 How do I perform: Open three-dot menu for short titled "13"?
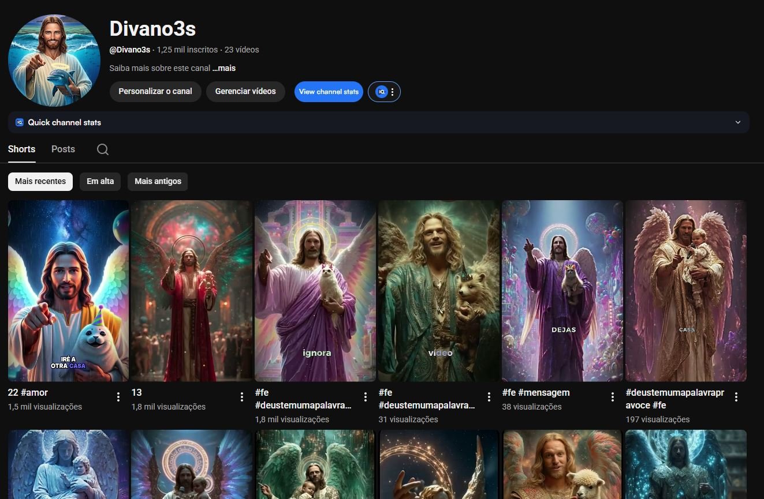(242, 397)
